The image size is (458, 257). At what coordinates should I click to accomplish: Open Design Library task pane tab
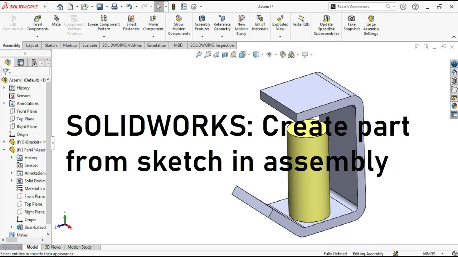[454, 81]
